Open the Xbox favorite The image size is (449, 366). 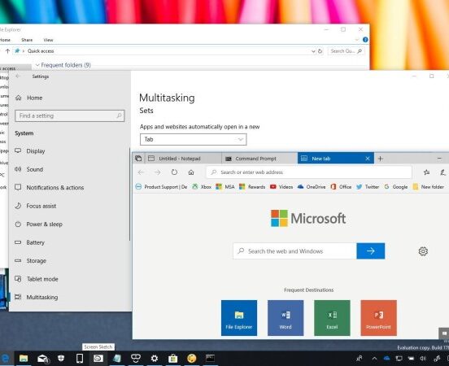202,187
